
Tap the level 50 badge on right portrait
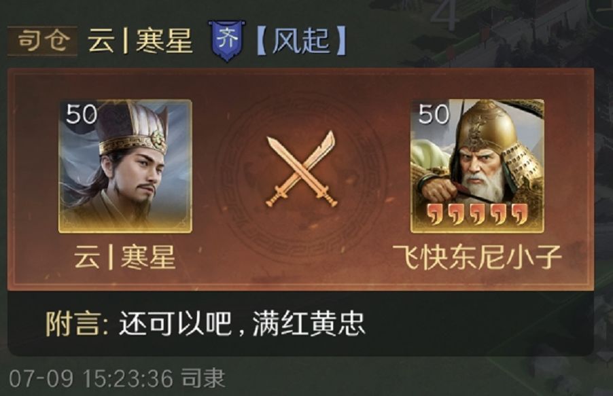tap(434, 113)
